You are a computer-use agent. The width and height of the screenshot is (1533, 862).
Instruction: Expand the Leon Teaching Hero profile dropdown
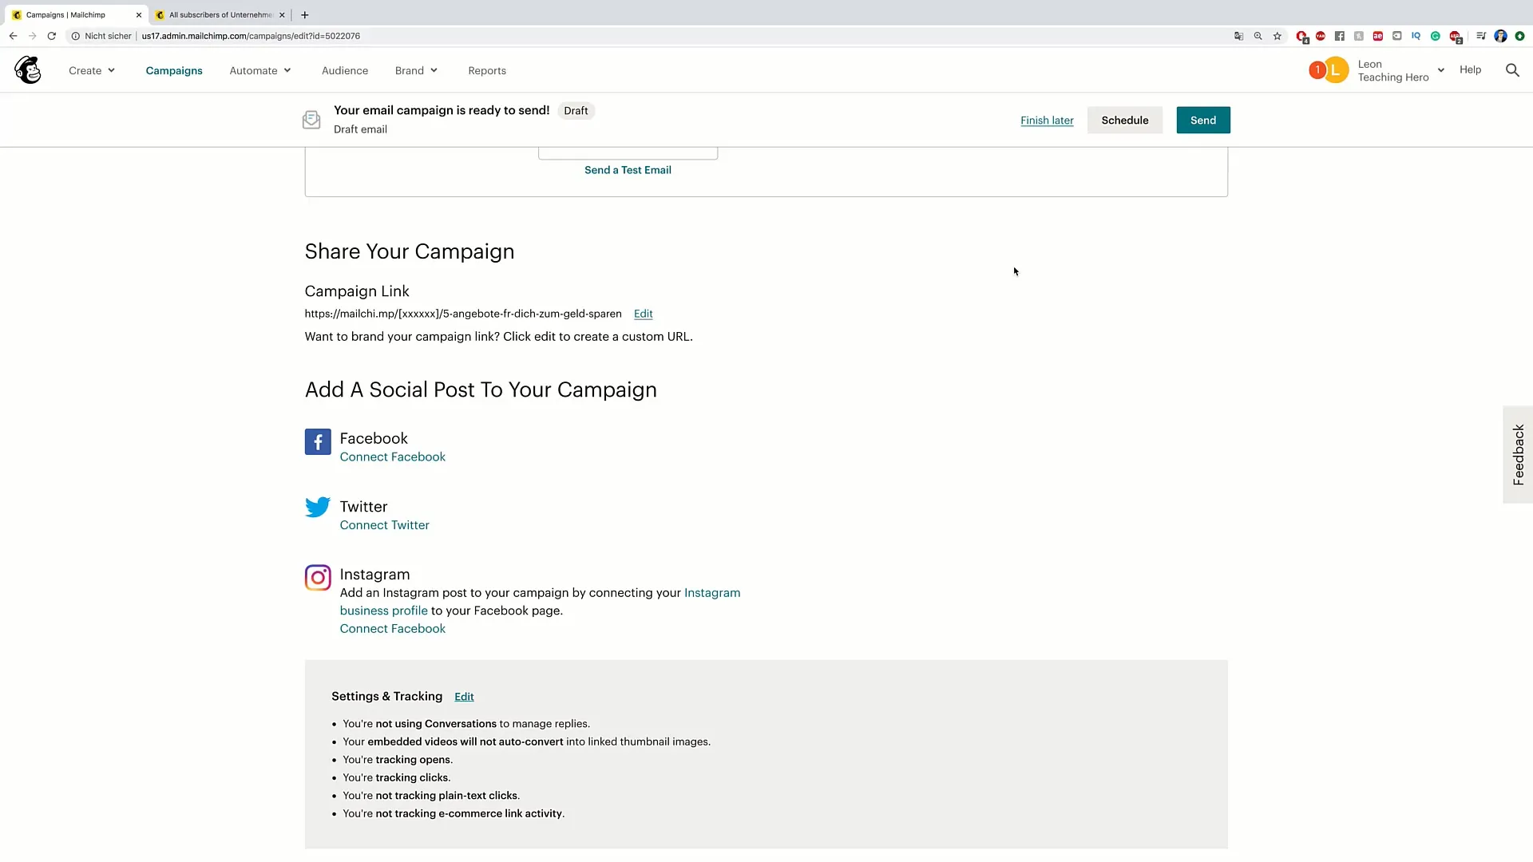[x=1440, y=70]
